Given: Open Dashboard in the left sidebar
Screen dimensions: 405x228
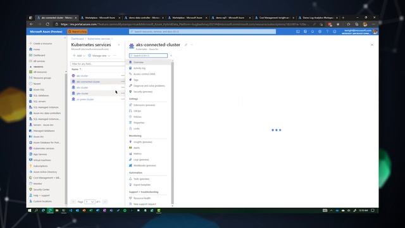Looking at the screenshot, I should (39, 55).
